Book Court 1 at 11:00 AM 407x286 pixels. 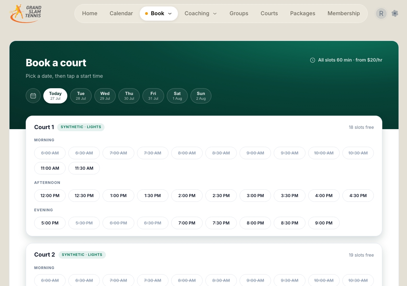pos(50,168)
